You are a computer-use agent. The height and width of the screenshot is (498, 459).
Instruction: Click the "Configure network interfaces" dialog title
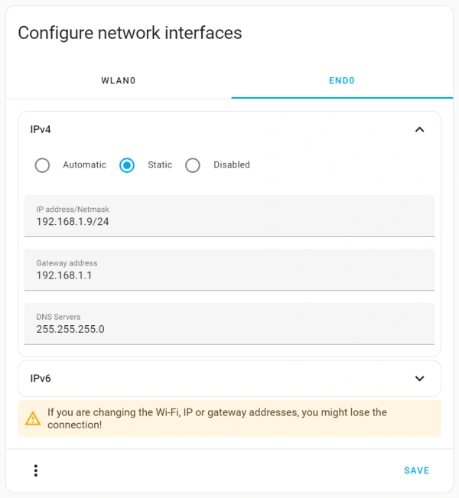[130, 33]
